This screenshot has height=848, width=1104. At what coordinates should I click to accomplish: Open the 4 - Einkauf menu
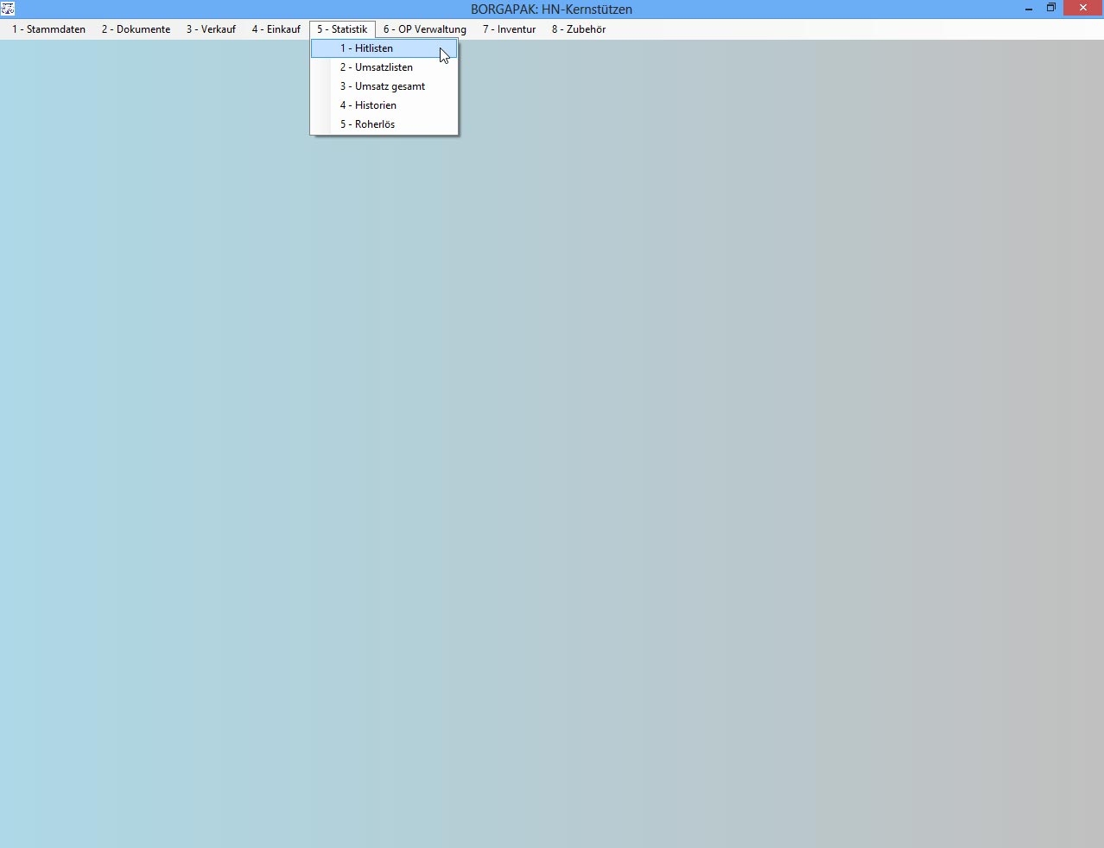[276, 29]
